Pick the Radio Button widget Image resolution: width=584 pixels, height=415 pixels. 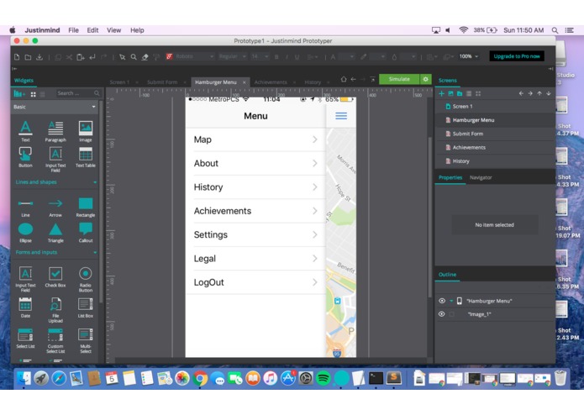(86, 279)
